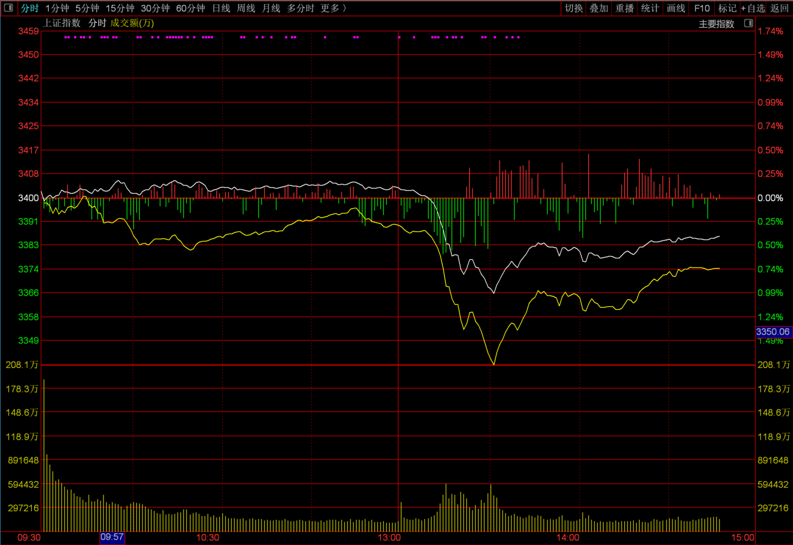Click the 标记 mark button
This screenshot has width=793, height=545.
(727, 8)
